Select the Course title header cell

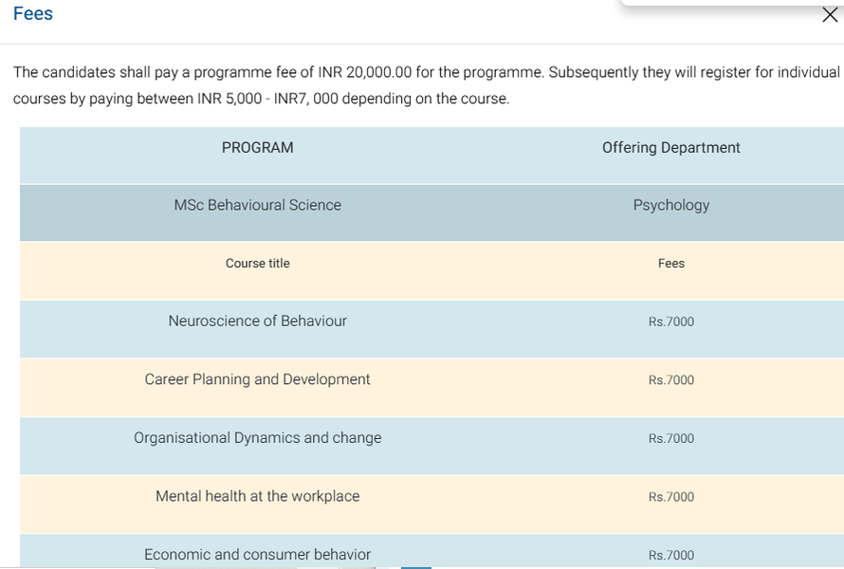(x=257, y=264)
